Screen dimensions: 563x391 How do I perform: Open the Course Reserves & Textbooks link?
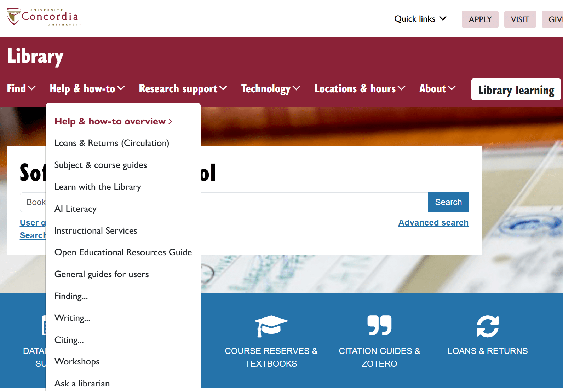271,357
